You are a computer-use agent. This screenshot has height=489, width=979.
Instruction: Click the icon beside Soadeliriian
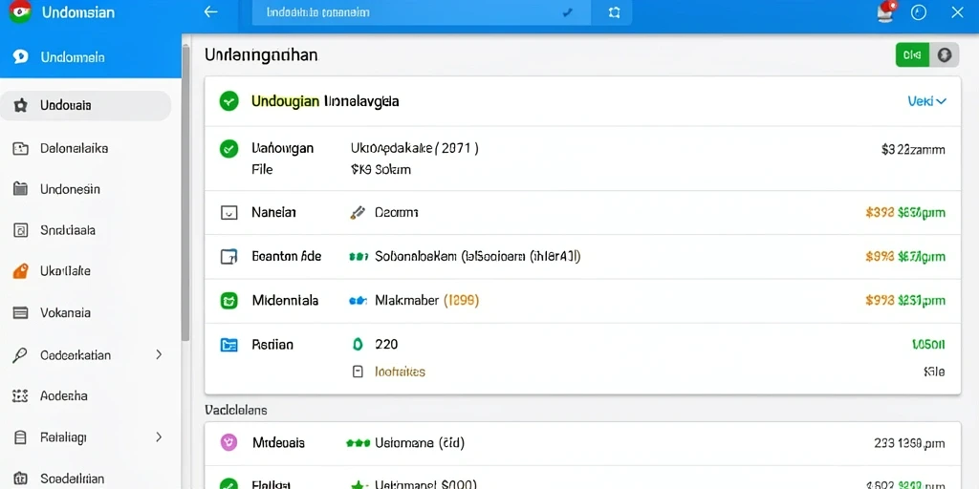(21, 478)
